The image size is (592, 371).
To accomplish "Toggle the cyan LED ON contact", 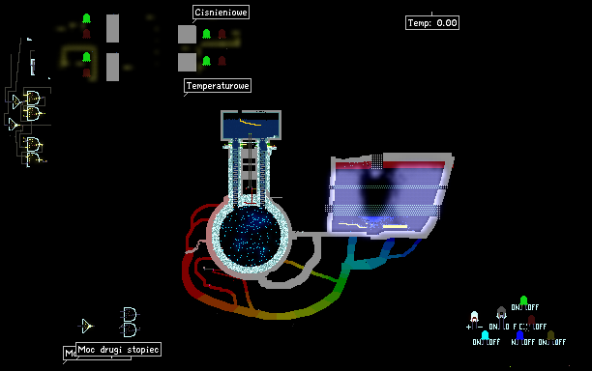I will (476, 342).
